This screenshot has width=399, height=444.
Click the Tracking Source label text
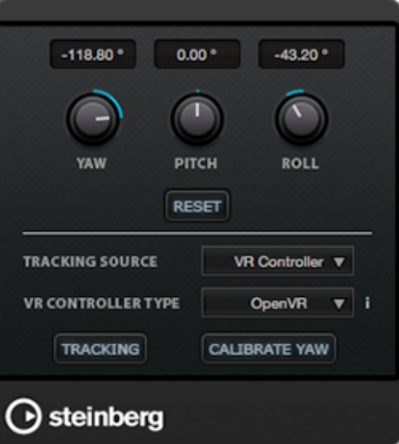(90, 262)
